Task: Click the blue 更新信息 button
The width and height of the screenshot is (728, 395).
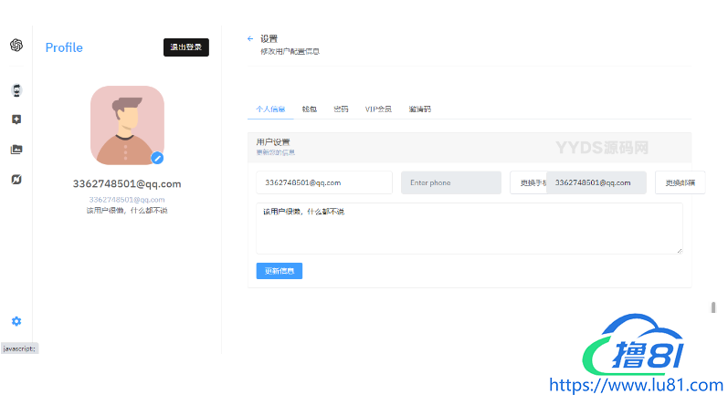Action: click(279, 271)
